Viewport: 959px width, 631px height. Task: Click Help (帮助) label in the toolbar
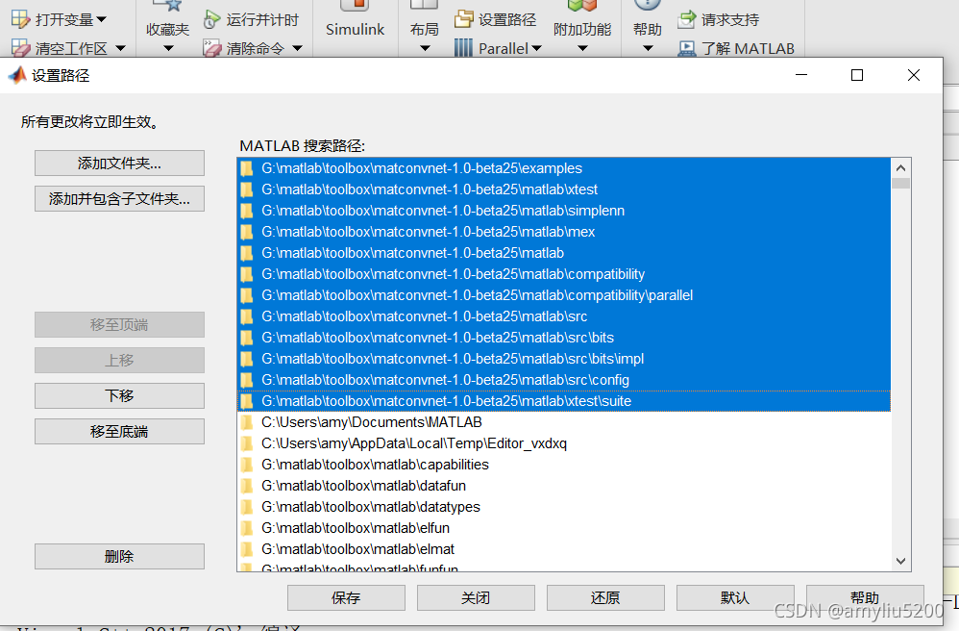(x=648, y=30)
